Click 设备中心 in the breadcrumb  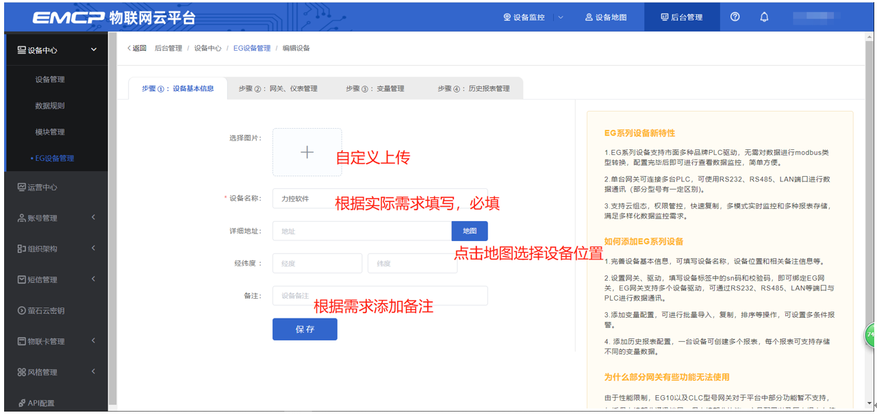[x=207, y=48]
